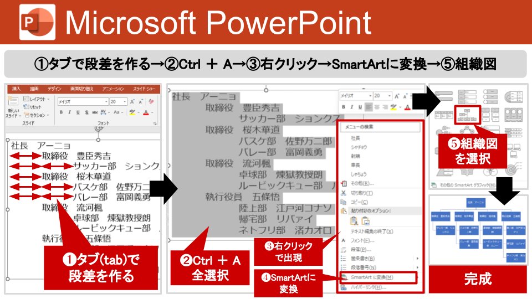532x299 pixels.
Task: Toggle Bold in the mini toolbar
Action: pos(344,107)
